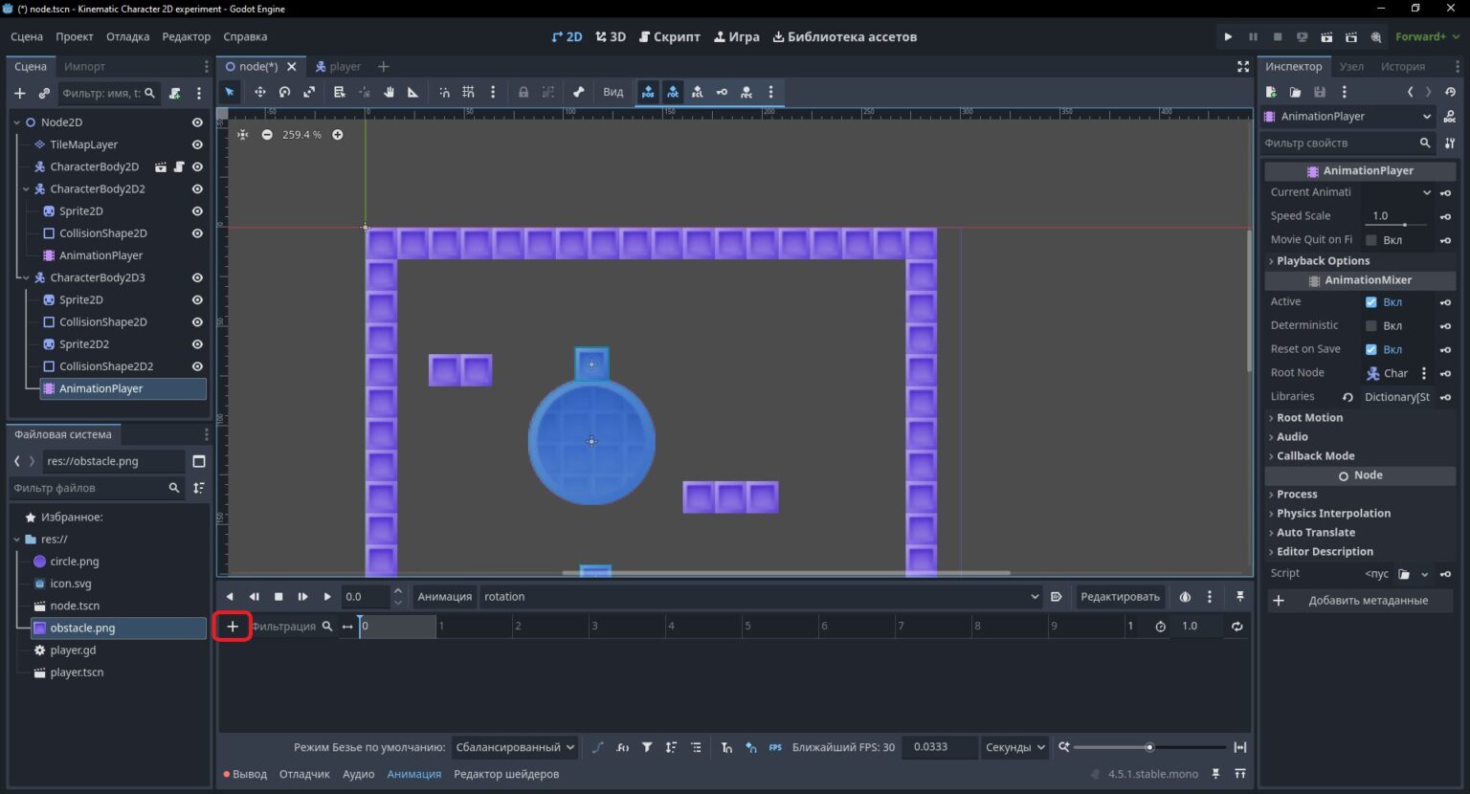Switch to the 3D workspace
The height and width of the screenshot is (794, 1470).
[x=611, y=36]
